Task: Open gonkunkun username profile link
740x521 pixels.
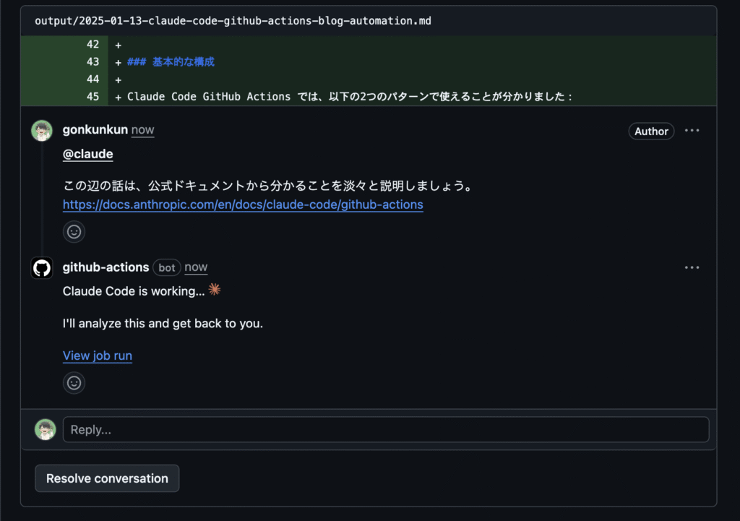Action: point(95,130)
